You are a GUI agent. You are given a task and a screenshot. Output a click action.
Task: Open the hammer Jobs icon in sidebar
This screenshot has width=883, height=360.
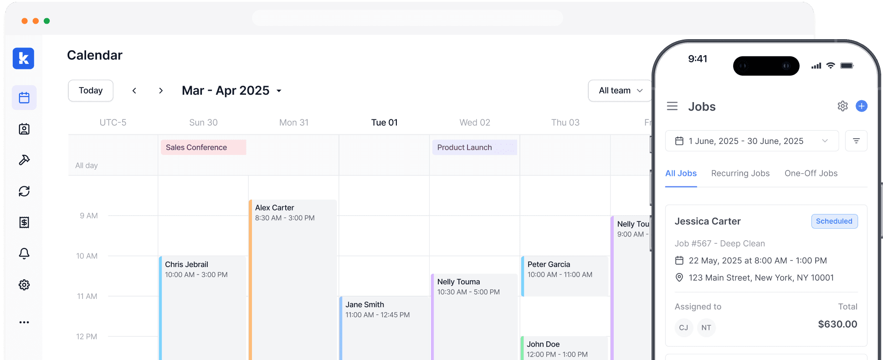point(24,160)
